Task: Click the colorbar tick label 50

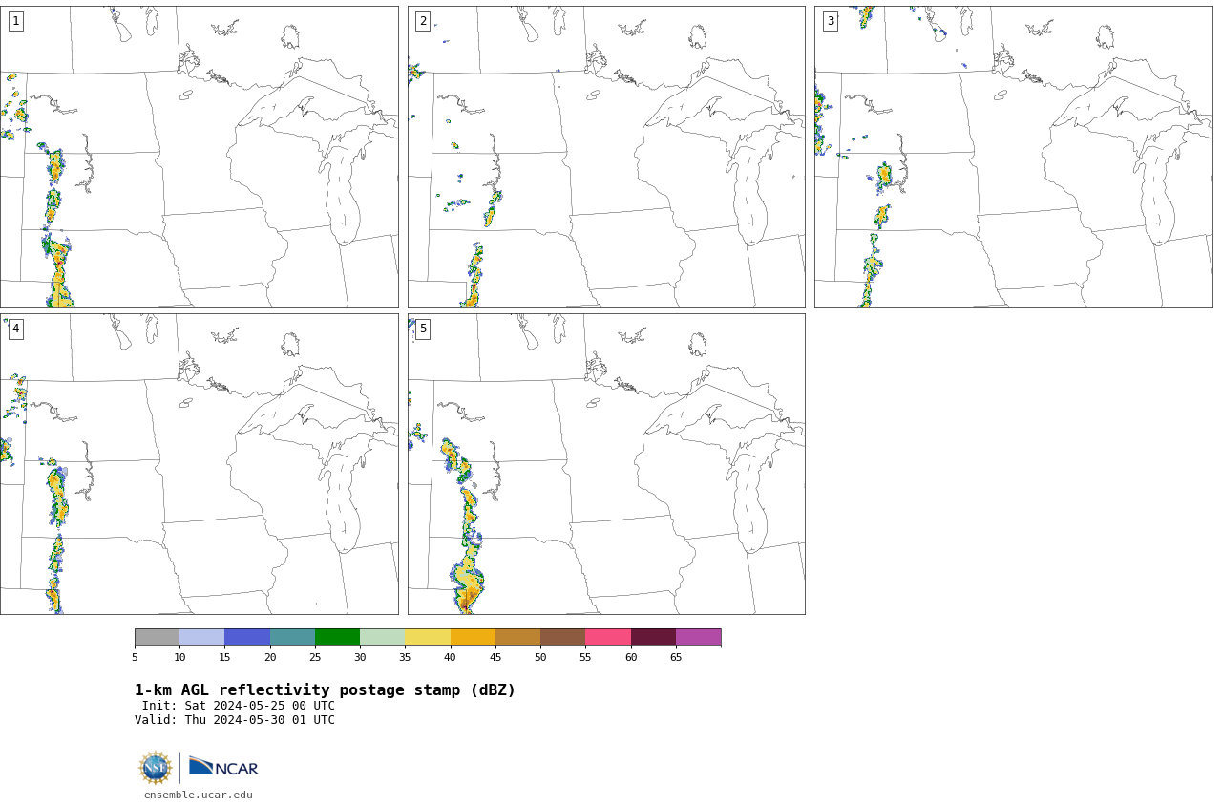Action: pos(540,657)
